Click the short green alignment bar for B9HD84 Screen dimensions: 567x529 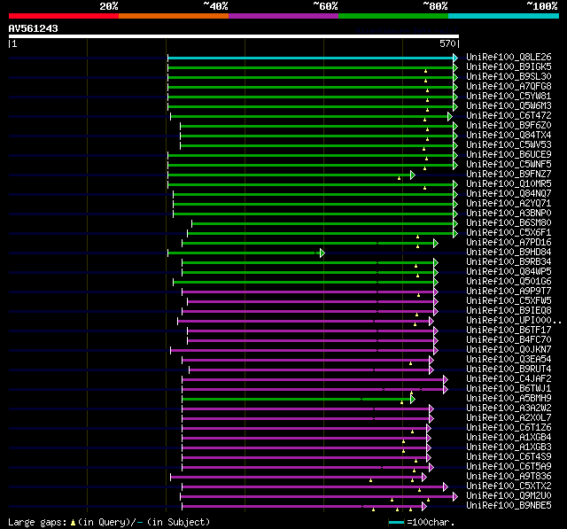[245, 253]
